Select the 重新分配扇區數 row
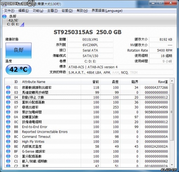Screen dimensions: 179x172 pyautogui.click(x=87, y=102)
